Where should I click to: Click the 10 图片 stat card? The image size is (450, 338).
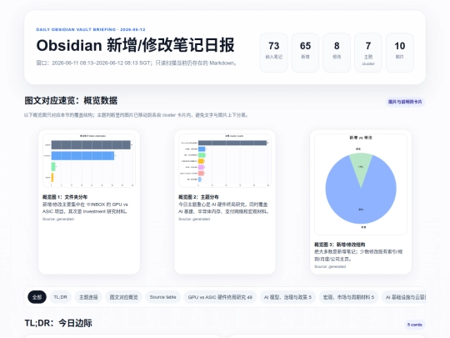(x=400, y=53)
